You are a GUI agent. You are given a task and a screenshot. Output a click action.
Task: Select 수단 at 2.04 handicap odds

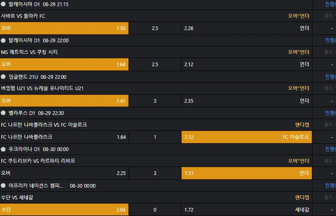click(x=64, y=210)
